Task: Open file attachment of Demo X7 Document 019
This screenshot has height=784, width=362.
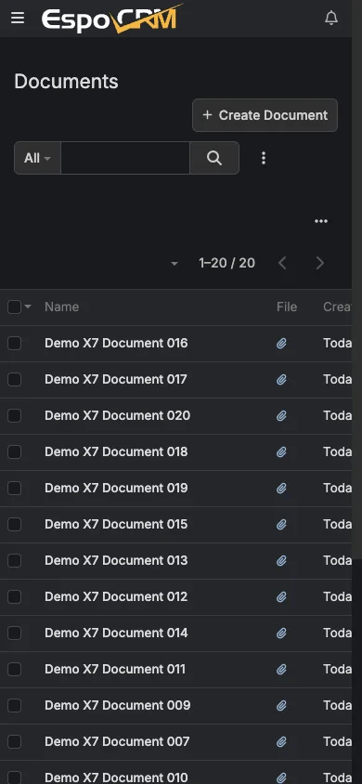Action: pos(281,488)
